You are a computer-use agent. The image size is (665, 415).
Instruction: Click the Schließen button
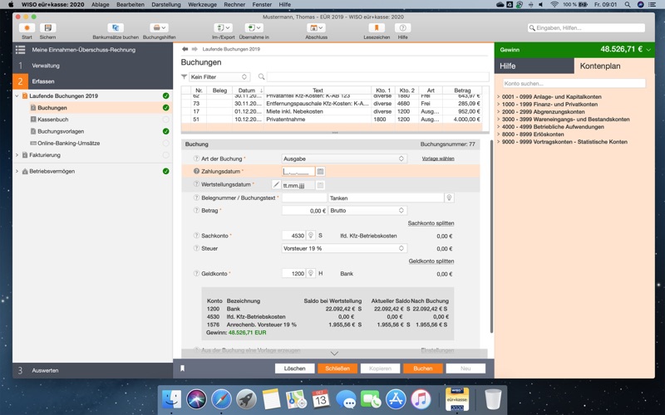(337, 369)
